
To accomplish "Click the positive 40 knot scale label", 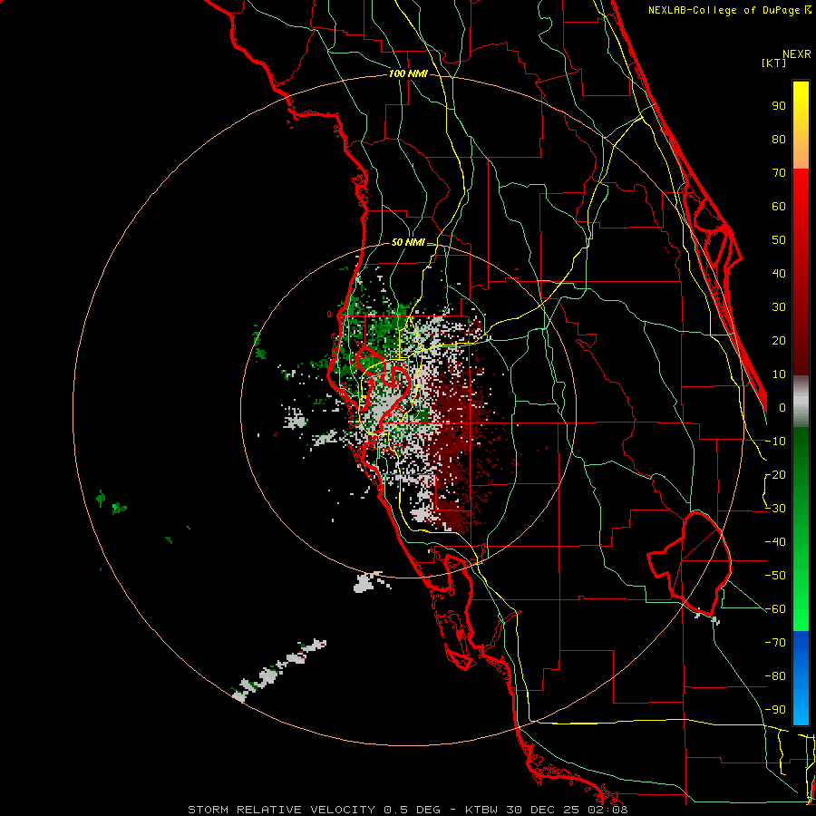I will pyautogui.click(x=779, y=274).
